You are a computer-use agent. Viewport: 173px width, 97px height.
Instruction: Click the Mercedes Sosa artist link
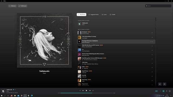[85, 56]
